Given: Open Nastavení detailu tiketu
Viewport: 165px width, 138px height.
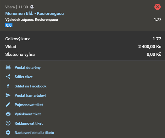Looking at the screenshot, I should (x=34, y=133).
